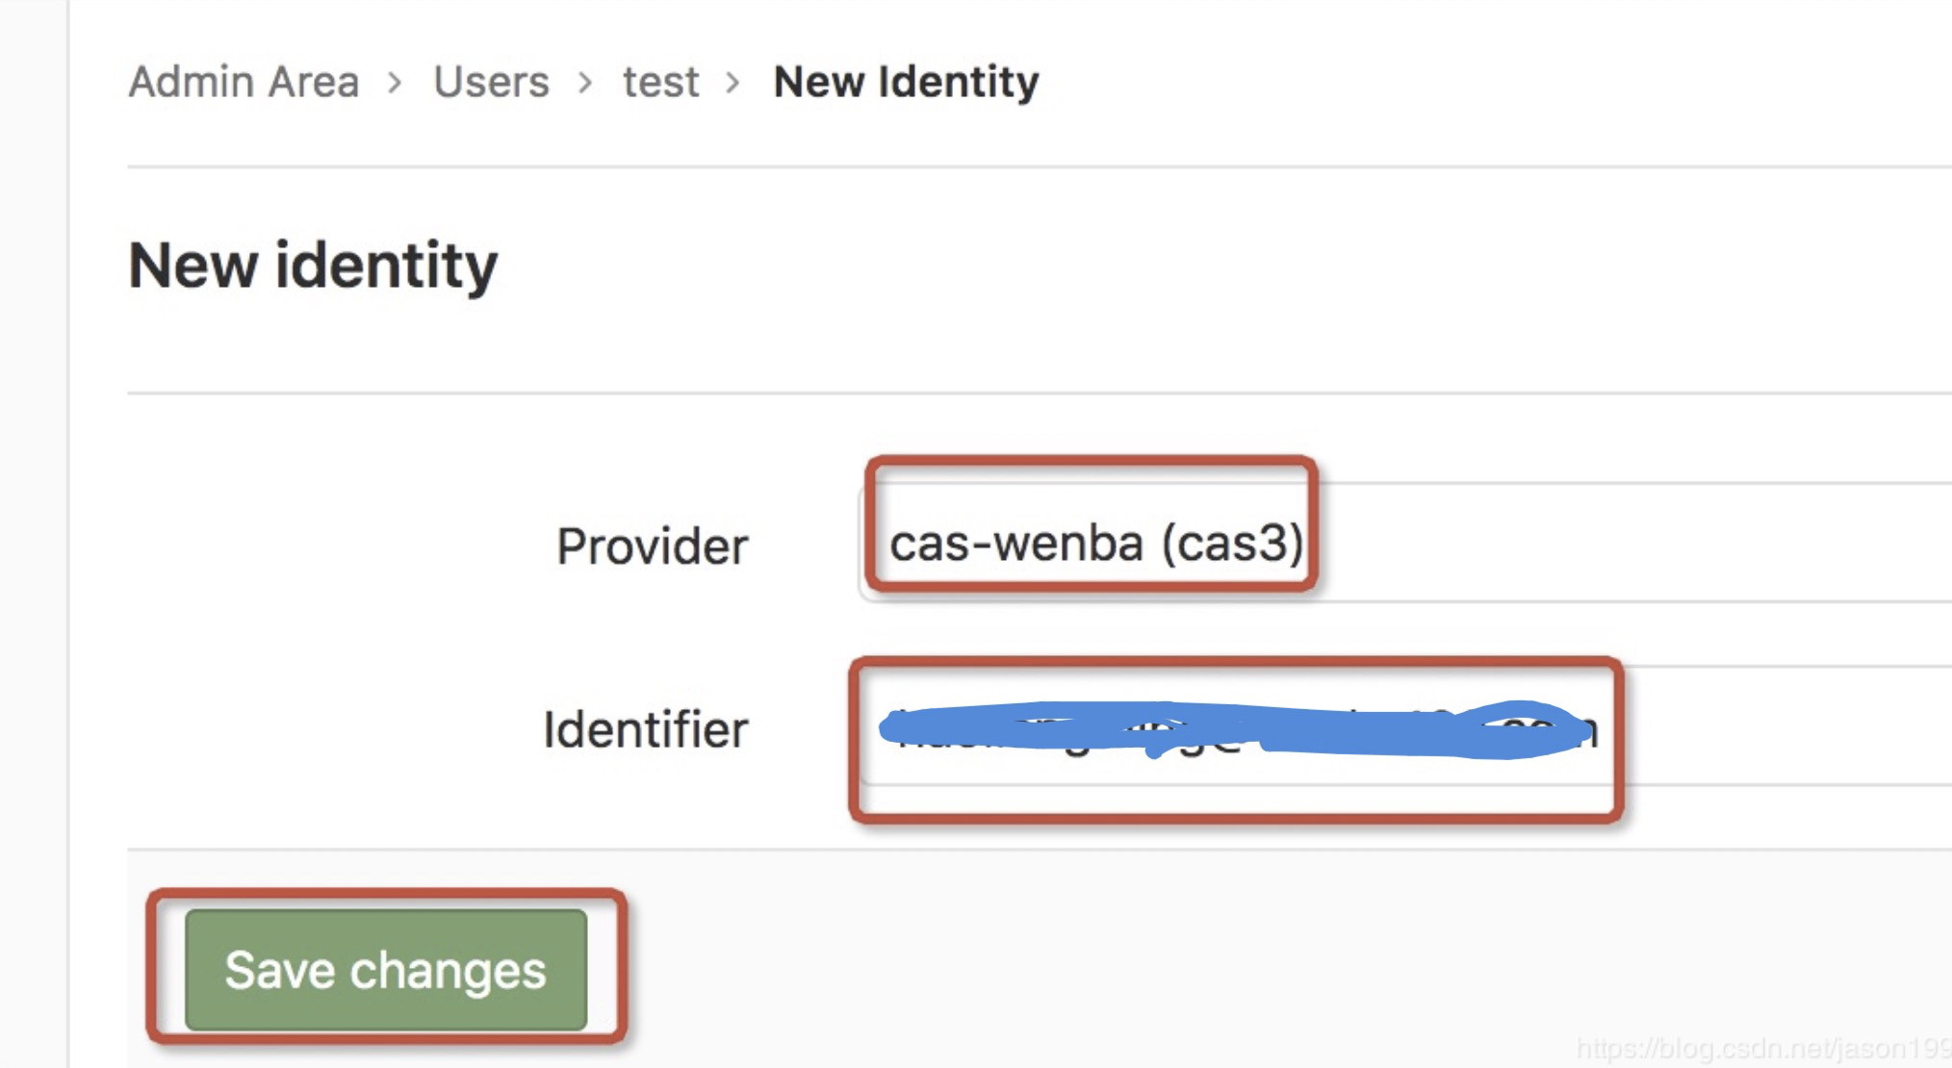The image size is (1952, 1068).
Task: Select the highlighted cas-wenba provider value
Action: (x=1097, y=542)
